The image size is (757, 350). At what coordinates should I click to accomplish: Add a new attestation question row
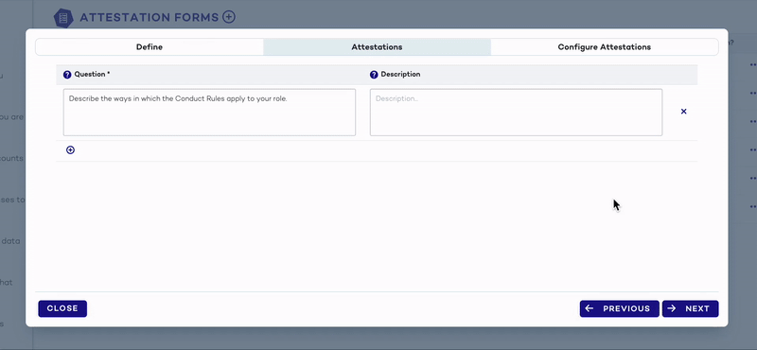click(x=70, y=150)
